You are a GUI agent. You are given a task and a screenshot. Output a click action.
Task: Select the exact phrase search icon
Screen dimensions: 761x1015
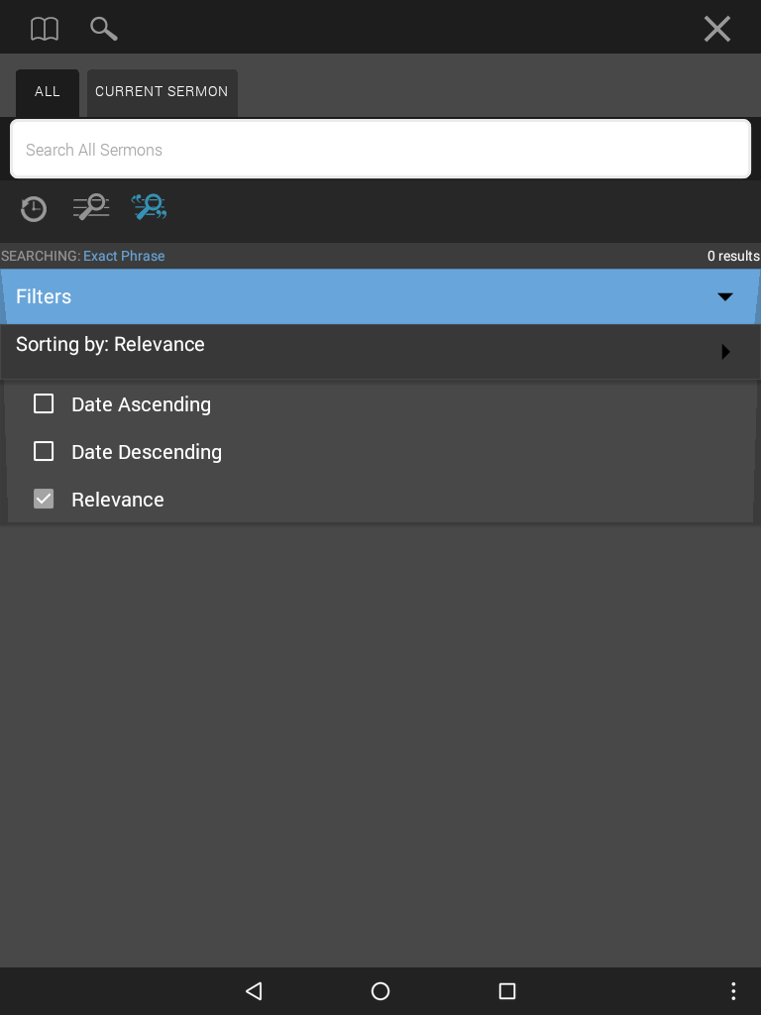pos(150,207)
